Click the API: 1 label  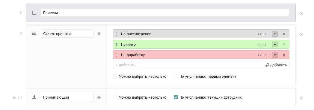tap(262, 34)
